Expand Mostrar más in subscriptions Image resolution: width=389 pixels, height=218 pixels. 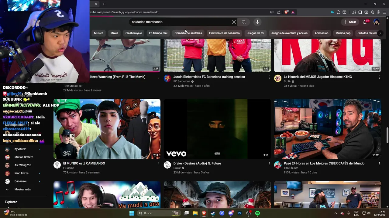pos(23,189)
